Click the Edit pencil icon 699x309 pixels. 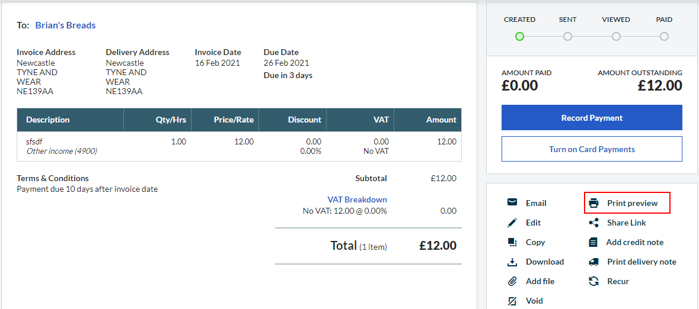pyautogui.click(x=512, y=223)
